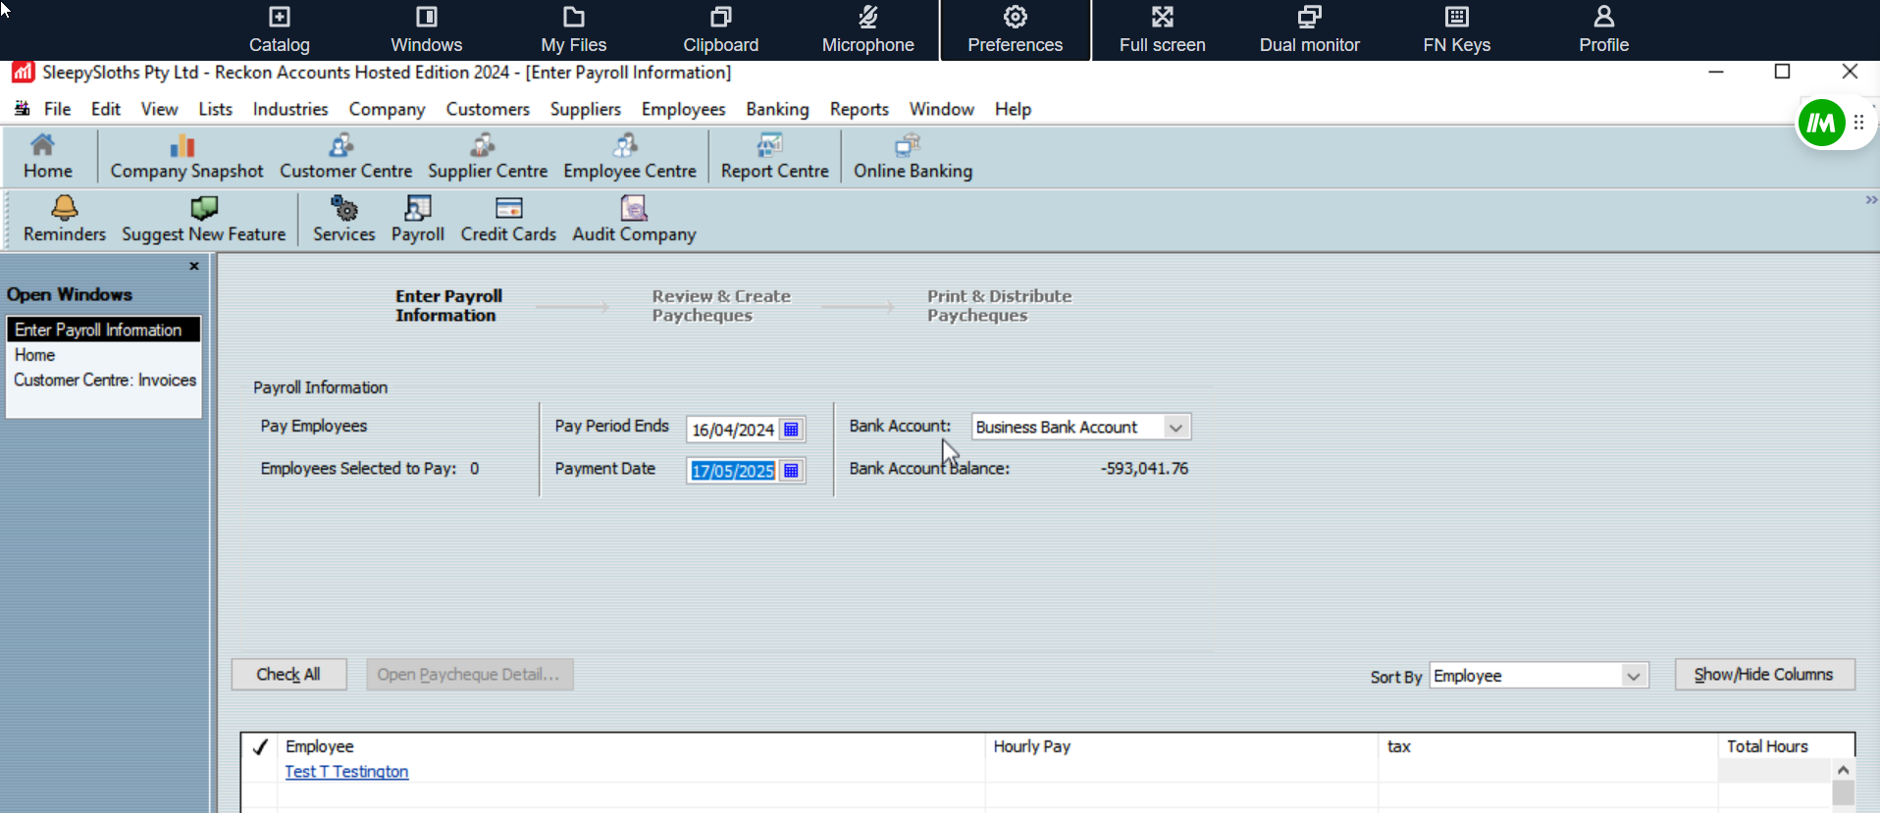Click the checkmark column header

point(260,747)
